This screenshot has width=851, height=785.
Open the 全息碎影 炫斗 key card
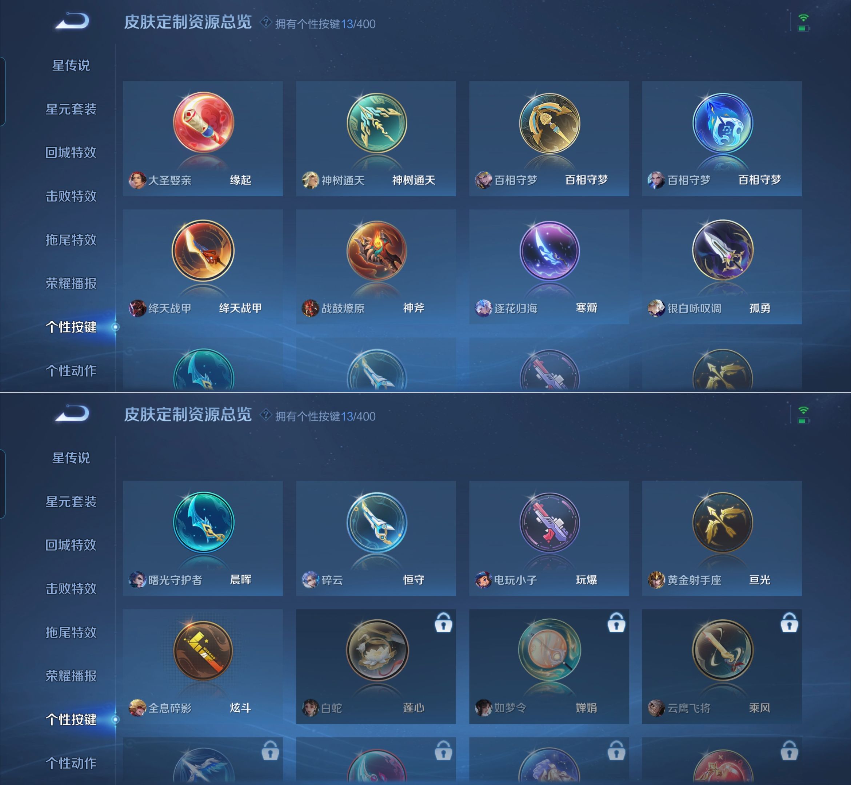203,667
